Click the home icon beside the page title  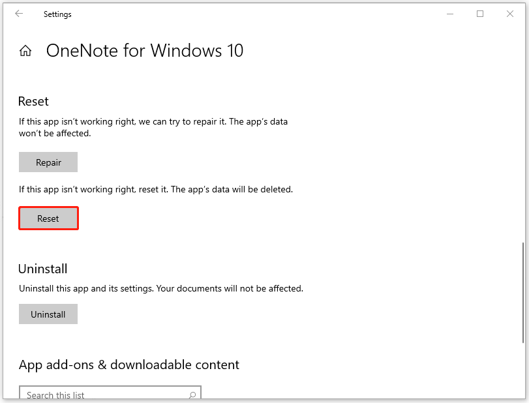[x=25, y=50]
